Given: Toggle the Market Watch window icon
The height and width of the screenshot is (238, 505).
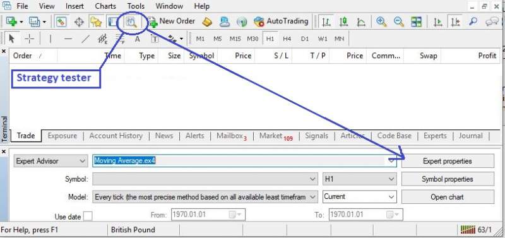Looking at the screenshot, I should 61,22.
